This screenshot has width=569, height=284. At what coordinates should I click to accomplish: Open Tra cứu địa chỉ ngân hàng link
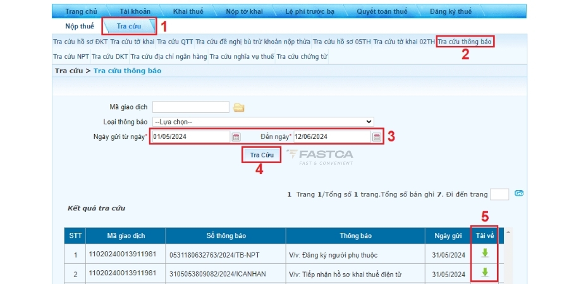(169, 57)
